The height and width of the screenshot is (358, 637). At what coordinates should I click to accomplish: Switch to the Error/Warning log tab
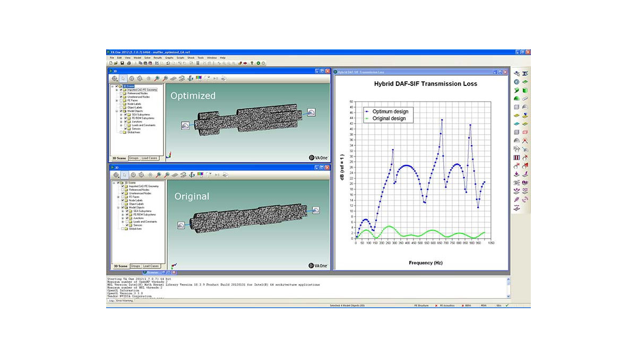click(125, 300)
